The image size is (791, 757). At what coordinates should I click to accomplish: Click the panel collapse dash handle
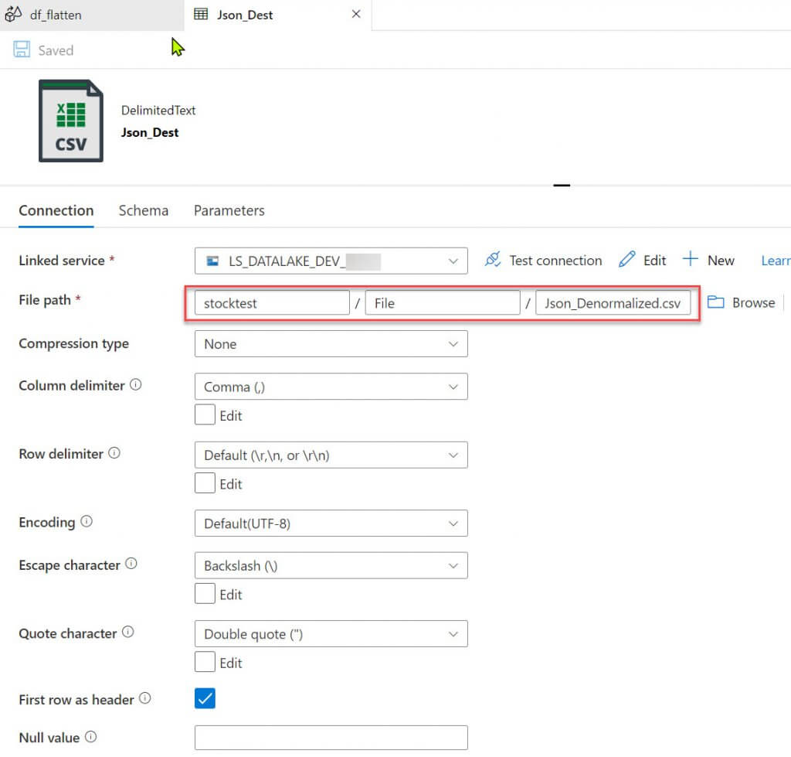(x=562, y=186)
